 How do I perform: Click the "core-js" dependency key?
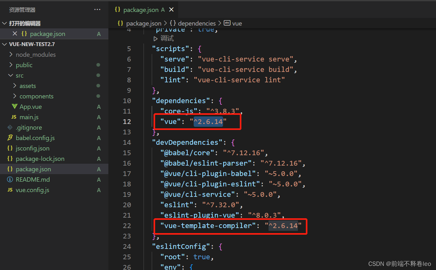(179, 111)
